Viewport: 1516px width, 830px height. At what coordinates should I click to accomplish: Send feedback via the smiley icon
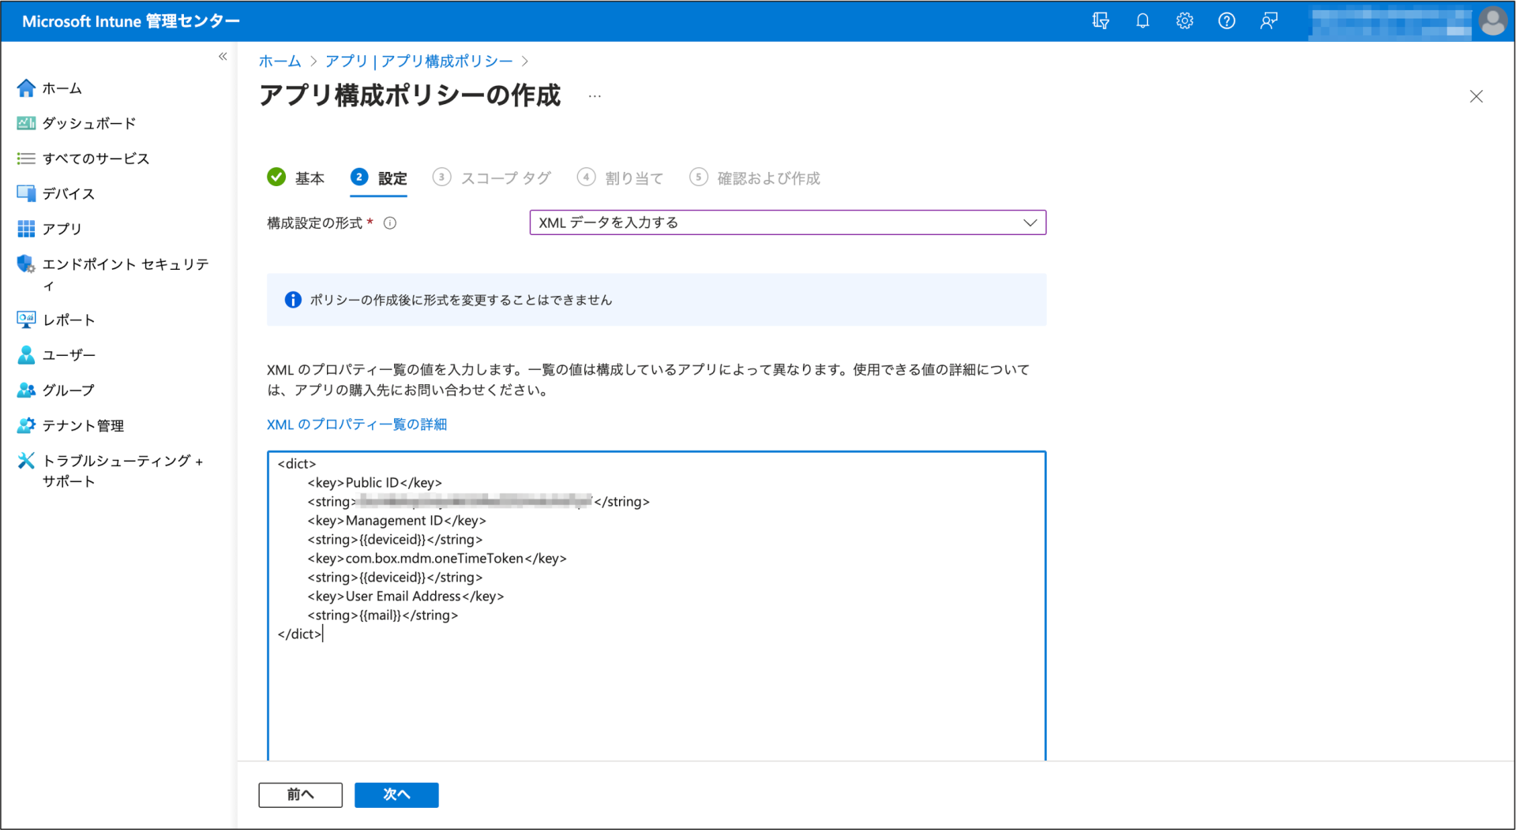[1269, 21]
